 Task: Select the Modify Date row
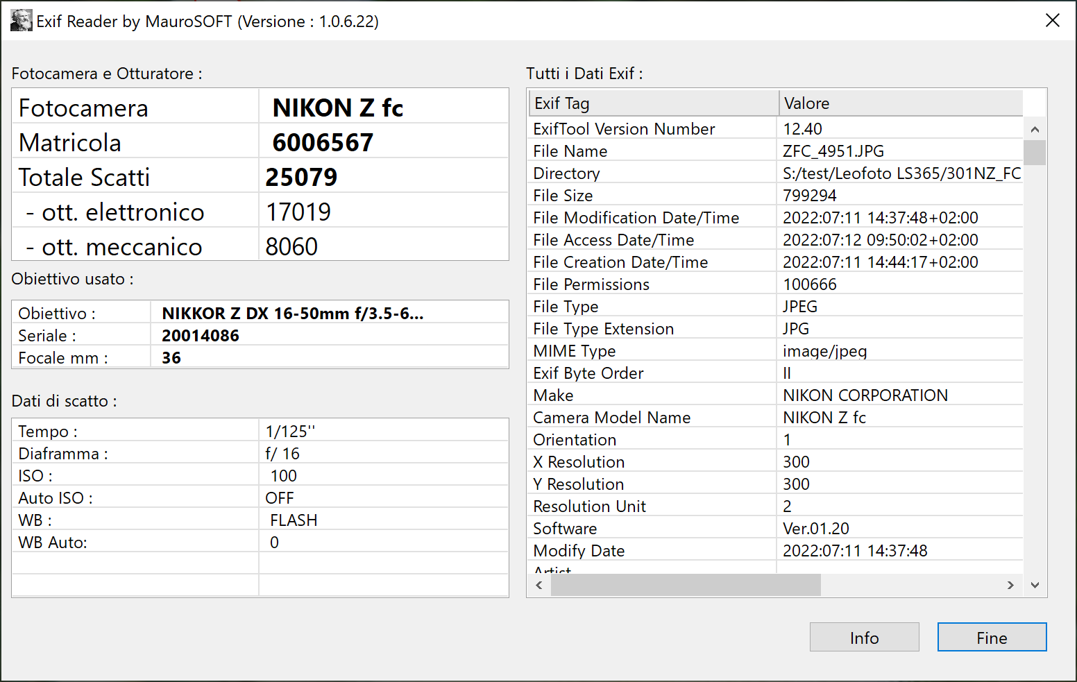(x=775, y=551)
